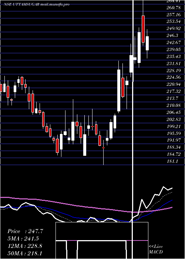Viewport: 185px width, 259px height.
Task: Select the 181.1 price axis label
Action: [172, 162]
